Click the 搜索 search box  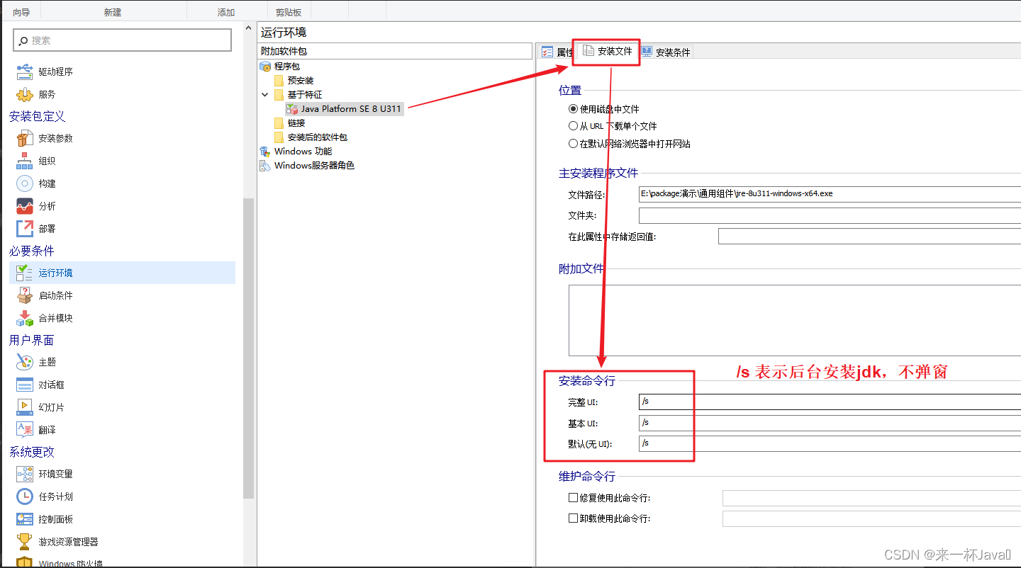[122, 40]
